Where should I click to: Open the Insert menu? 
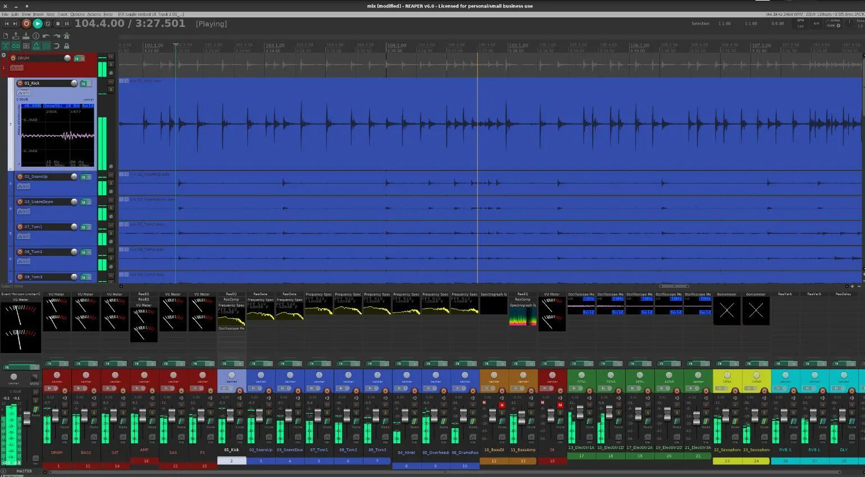[38, 14]
